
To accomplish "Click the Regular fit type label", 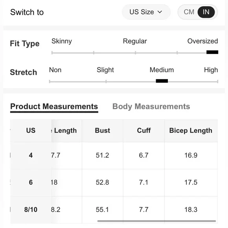I will (x=135, y=41).
